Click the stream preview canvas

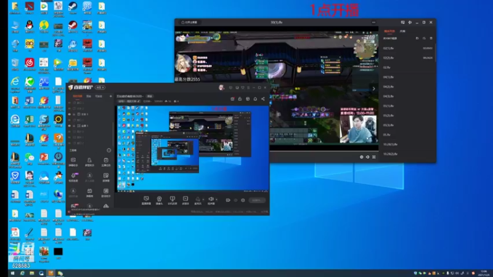coord(193,148)
